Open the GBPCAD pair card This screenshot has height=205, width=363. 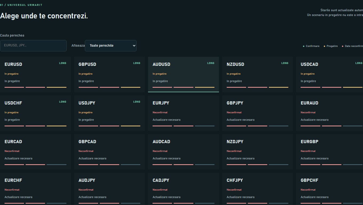[109, 152]
